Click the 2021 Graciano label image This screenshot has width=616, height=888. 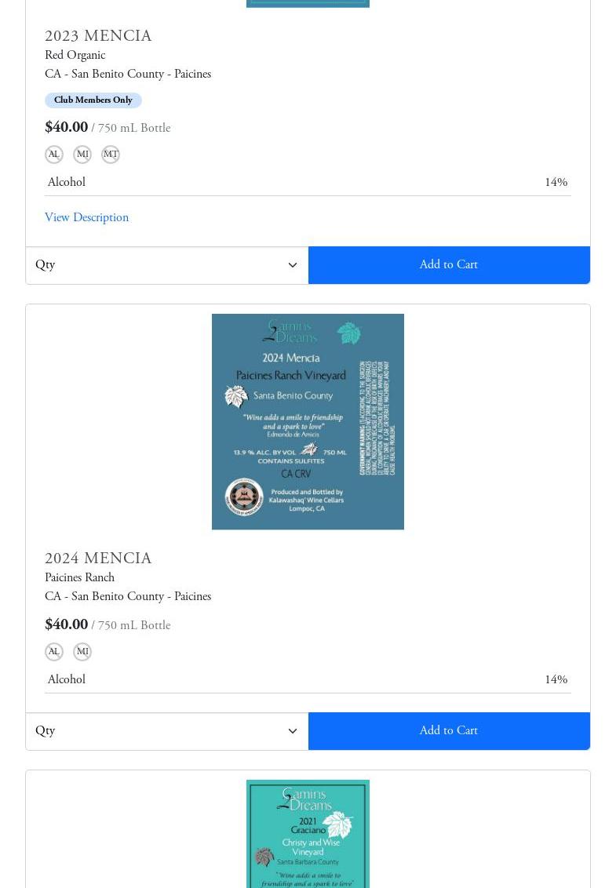coord(308,834)
